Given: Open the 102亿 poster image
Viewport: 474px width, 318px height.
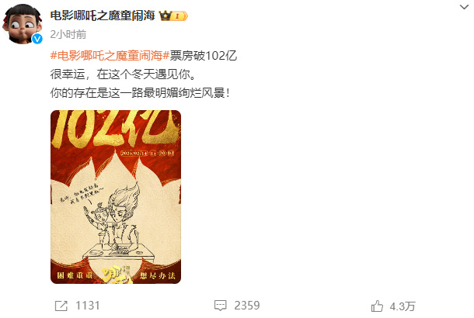Looking at the screenshot, I should pyautogui.click(x=116, y=197).
